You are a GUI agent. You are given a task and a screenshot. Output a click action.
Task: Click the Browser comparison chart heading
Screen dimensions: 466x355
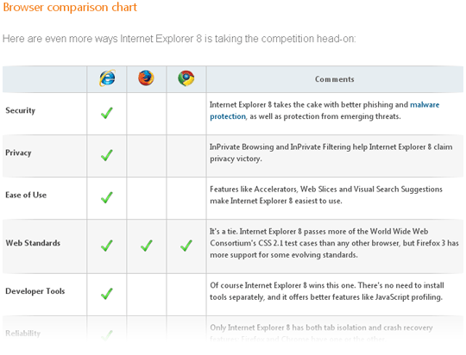point(70,7)
